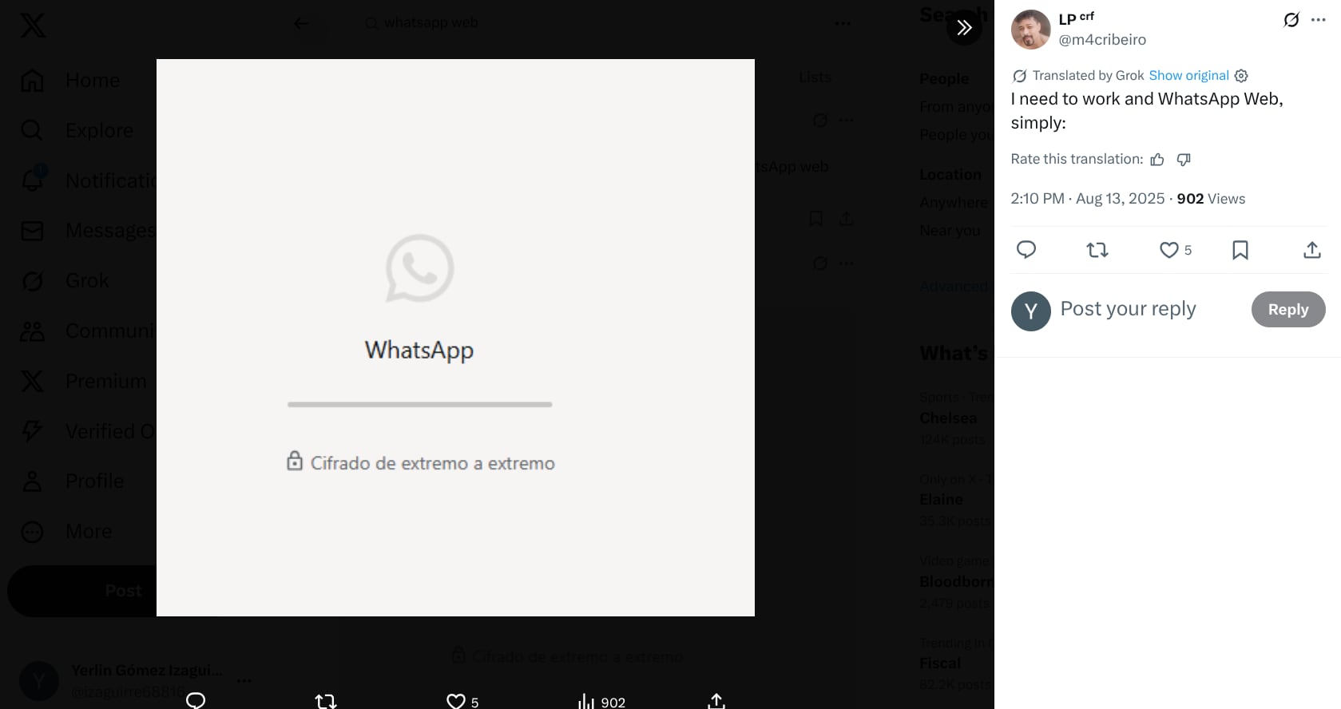This screenshot has height=709, width=1341.
Task: Thumbs down the Grok translation
Action: point(1184,160)
